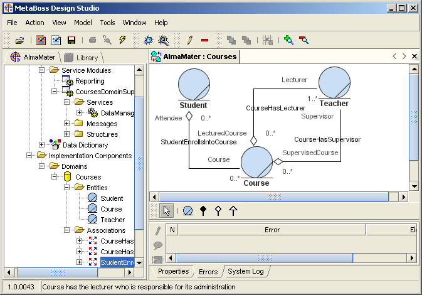Click the grid layout toolbar icon
Viewport: 422px width, 295px height.
[268, 40]
